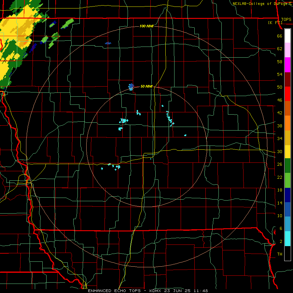The height and width of the screenshot is (293, 293).
Task: Click the "100 NMI" range ring label
Action: [x=146, y=26]
